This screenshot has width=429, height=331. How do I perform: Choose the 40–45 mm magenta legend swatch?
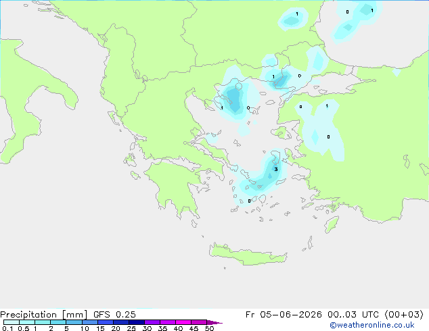click(x=183, y=322)
